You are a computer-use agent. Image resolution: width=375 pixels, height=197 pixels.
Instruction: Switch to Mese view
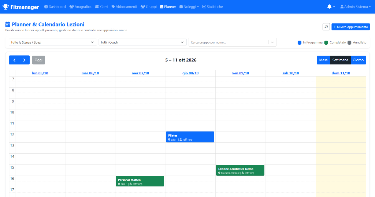323,60
